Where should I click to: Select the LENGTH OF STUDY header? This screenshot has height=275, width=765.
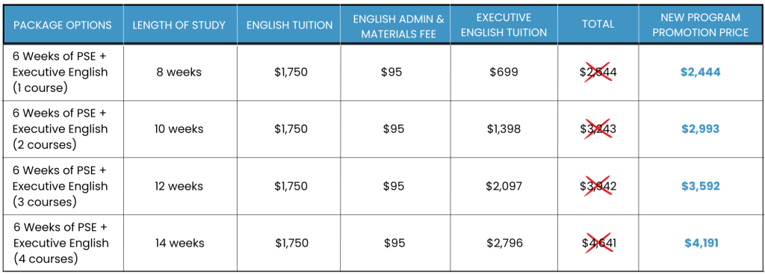[179, 25]
